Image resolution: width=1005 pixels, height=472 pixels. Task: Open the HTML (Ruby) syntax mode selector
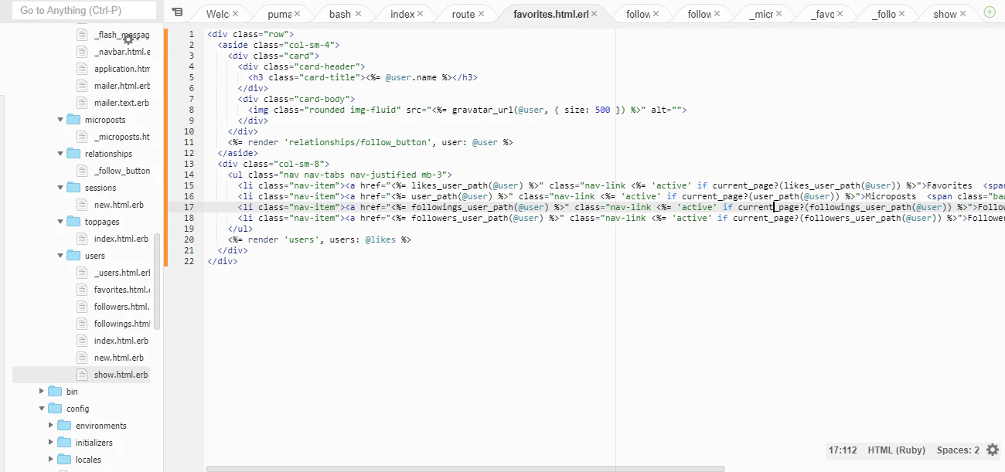point(895,450)
